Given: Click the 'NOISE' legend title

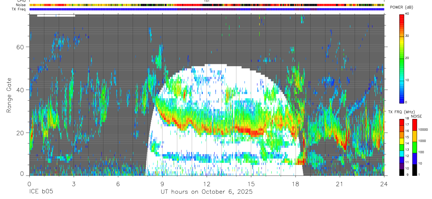Looking at the screenshot, I should [x=416, y=116].
